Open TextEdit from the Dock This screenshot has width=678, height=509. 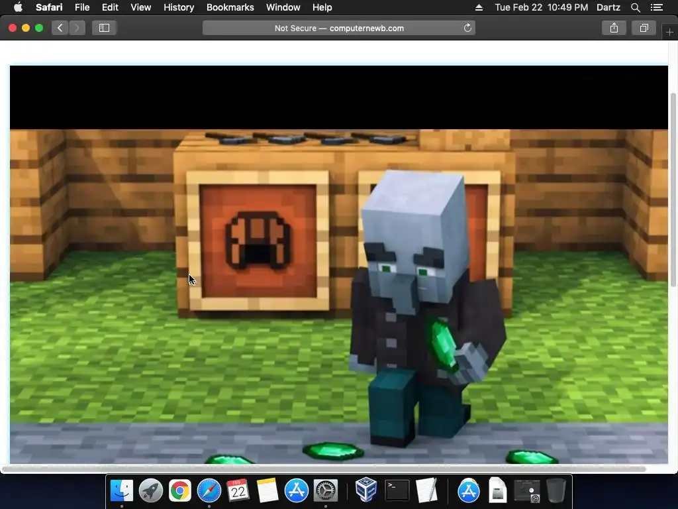(x=427, y=490)
